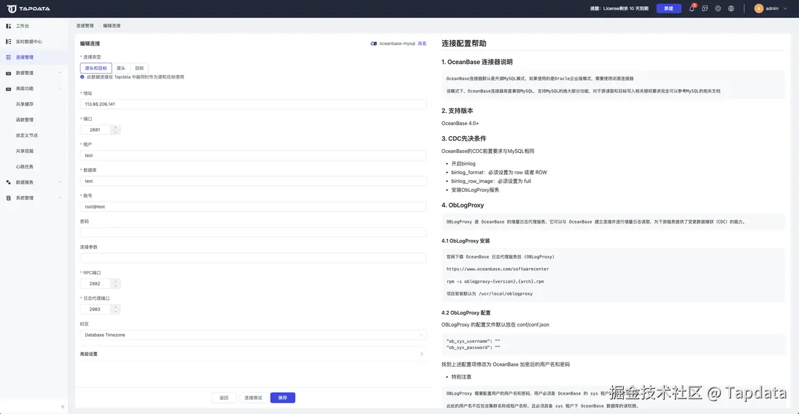Open the admin account dropdown arrow

click(784, 9)
